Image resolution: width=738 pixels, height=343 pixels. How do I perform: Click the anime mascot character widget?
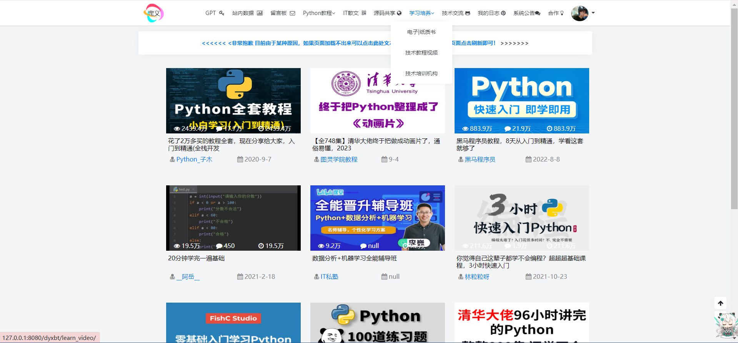[726, 326]
